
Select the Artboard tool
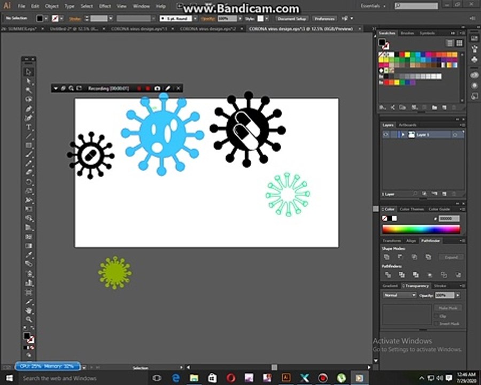point(28,292)
